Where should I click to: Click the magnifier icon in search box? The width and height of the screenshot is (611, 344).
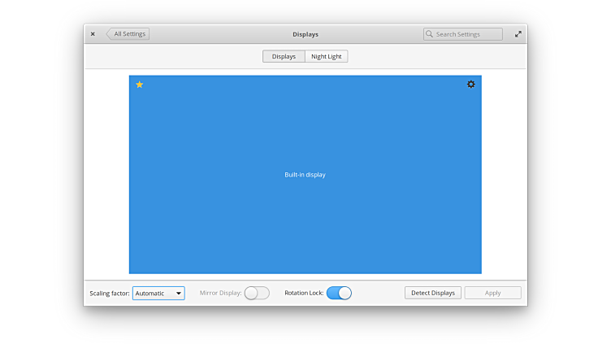(430, 34)
